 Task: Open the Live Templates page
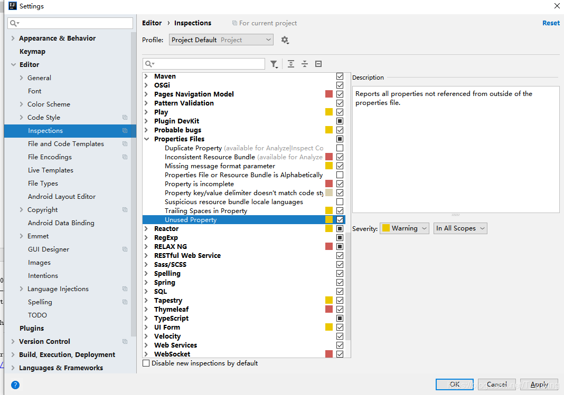51,170
